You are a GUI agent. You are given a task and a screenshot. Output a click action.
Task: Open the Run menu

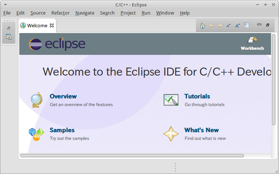(x=146, y=13)
